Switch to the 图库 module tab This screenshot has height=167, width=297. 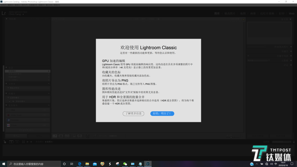[217, 14]
